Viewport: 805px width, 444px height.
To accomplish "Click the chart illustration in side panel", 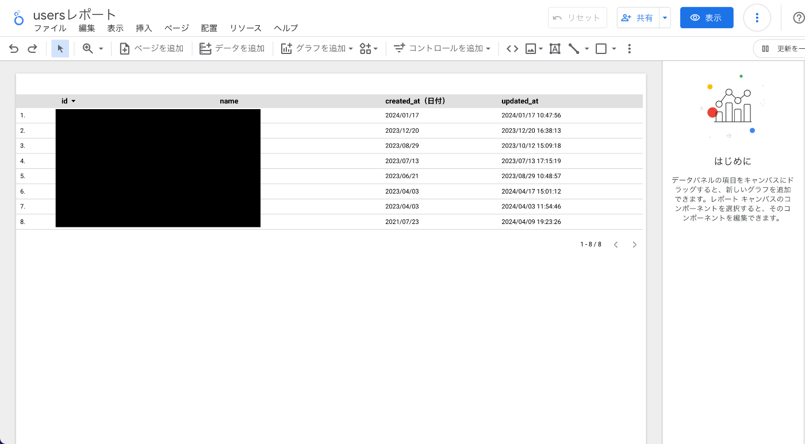I will tap(732, 106).
